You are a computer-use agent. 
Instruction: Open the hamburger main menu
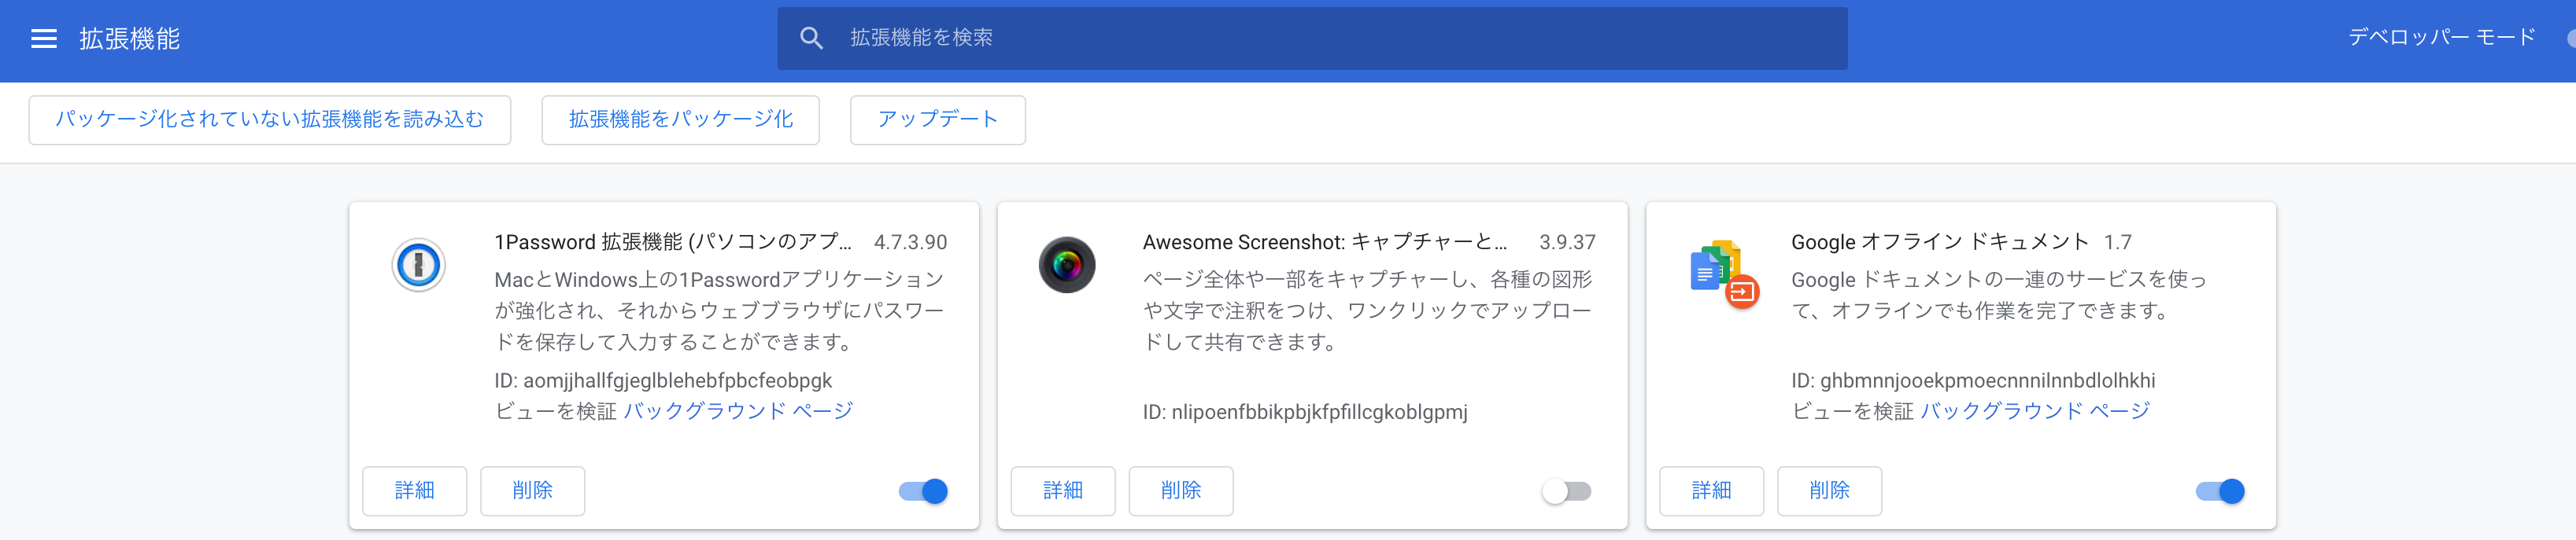pos(44,39)
